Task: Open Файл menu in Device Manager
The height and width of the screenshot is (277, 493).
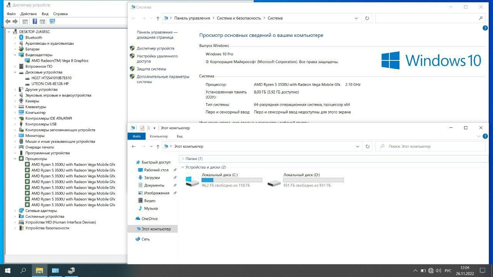Action: tap(11, 13)
